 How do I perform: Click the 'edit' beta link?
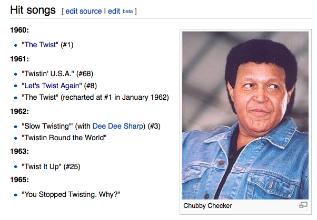coord(114,11)
